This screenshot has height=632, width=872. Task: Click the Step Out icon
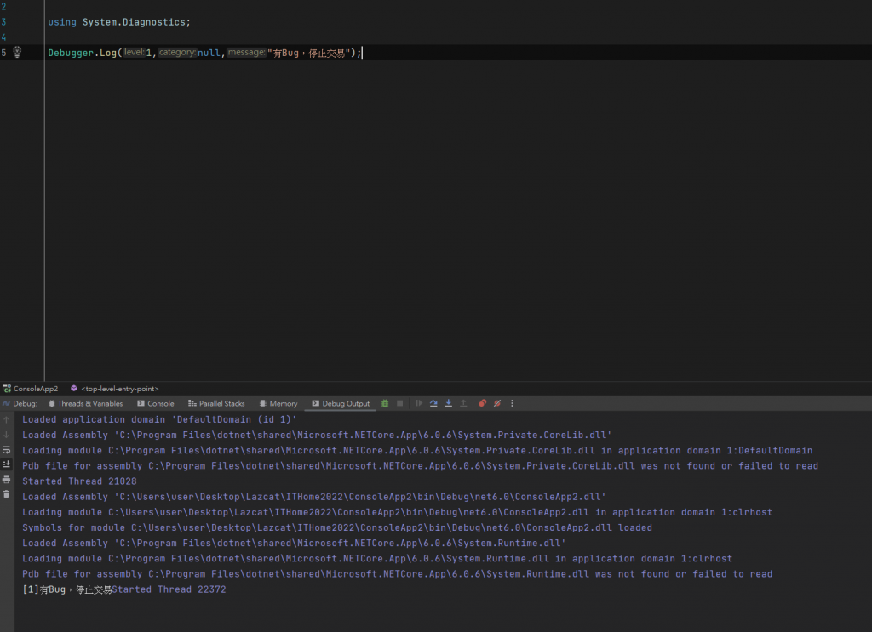click(x=463, y=404)
